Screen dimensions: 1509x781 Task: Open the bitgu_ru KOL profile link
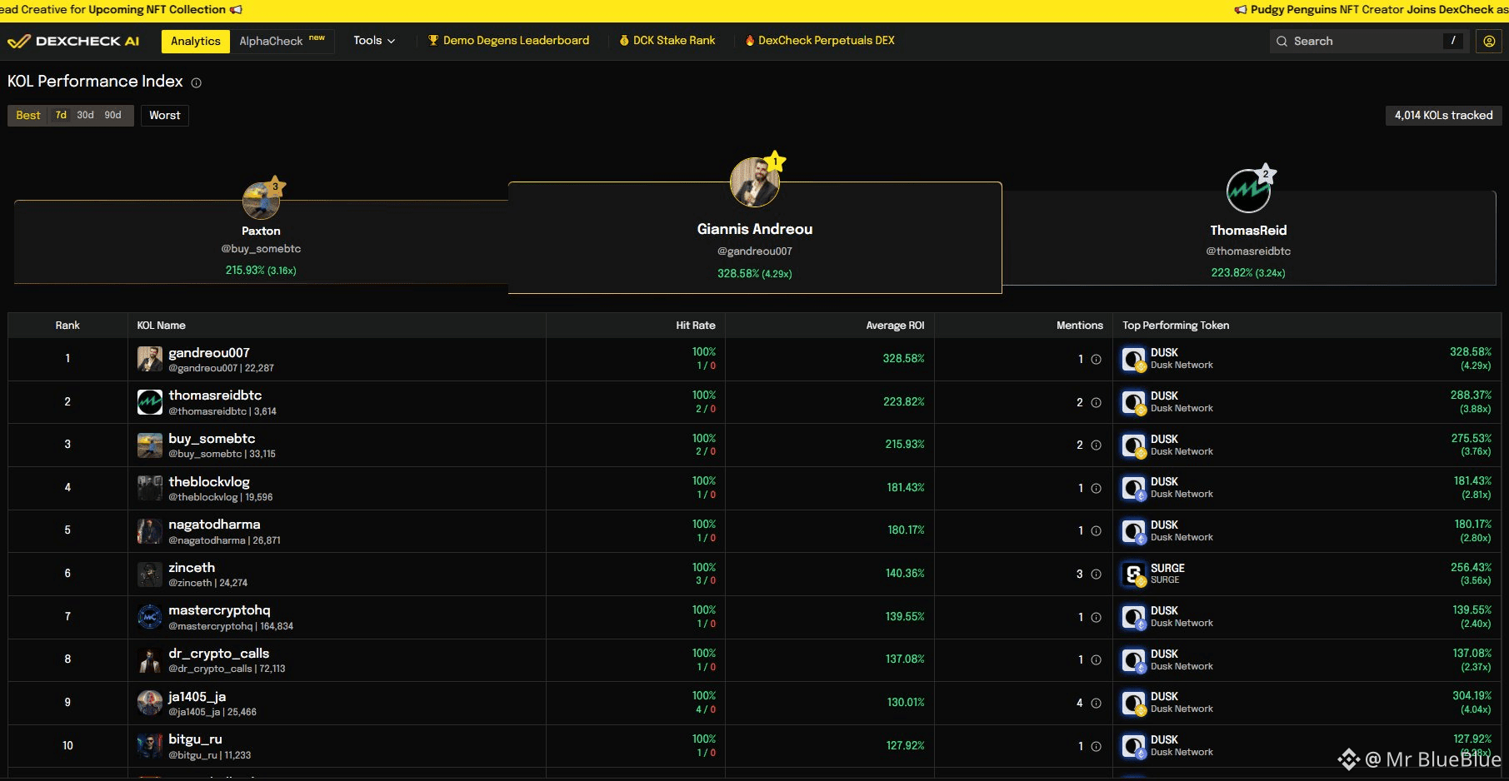(195, 739)
